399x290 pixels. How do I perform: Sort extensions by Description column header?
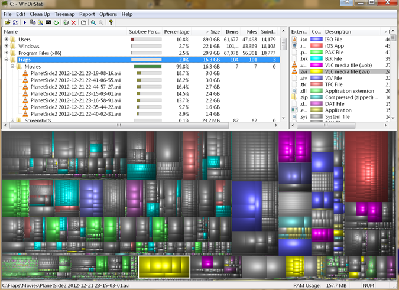click(x=338, y=32)
